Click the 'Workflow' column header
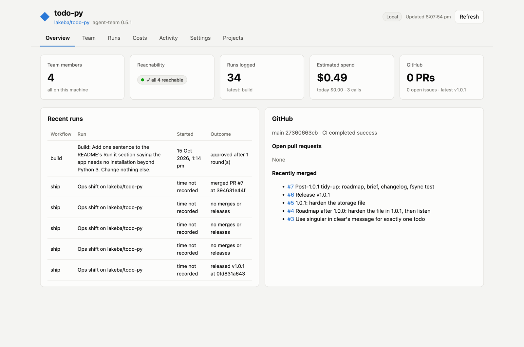Screen dimensions: 524x347 click(x=61, y=134)
